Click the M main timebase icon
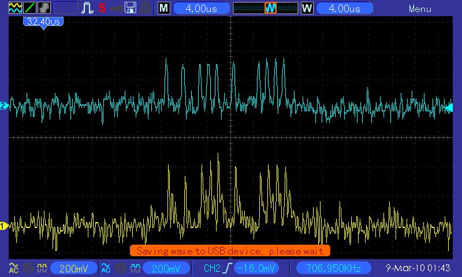The width and height of the screenshot is (462, 277). point(164,8)
